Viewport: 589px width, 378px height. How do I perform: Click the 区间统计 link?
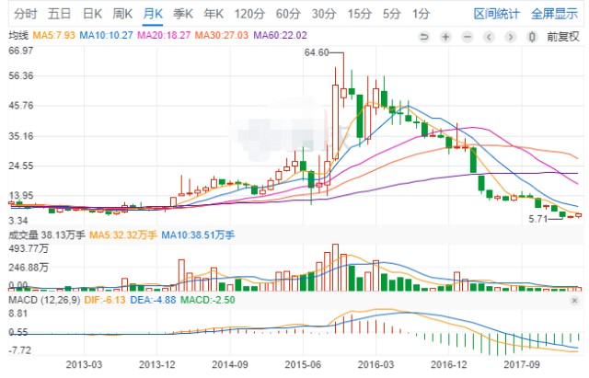click(x=497, y=15)
